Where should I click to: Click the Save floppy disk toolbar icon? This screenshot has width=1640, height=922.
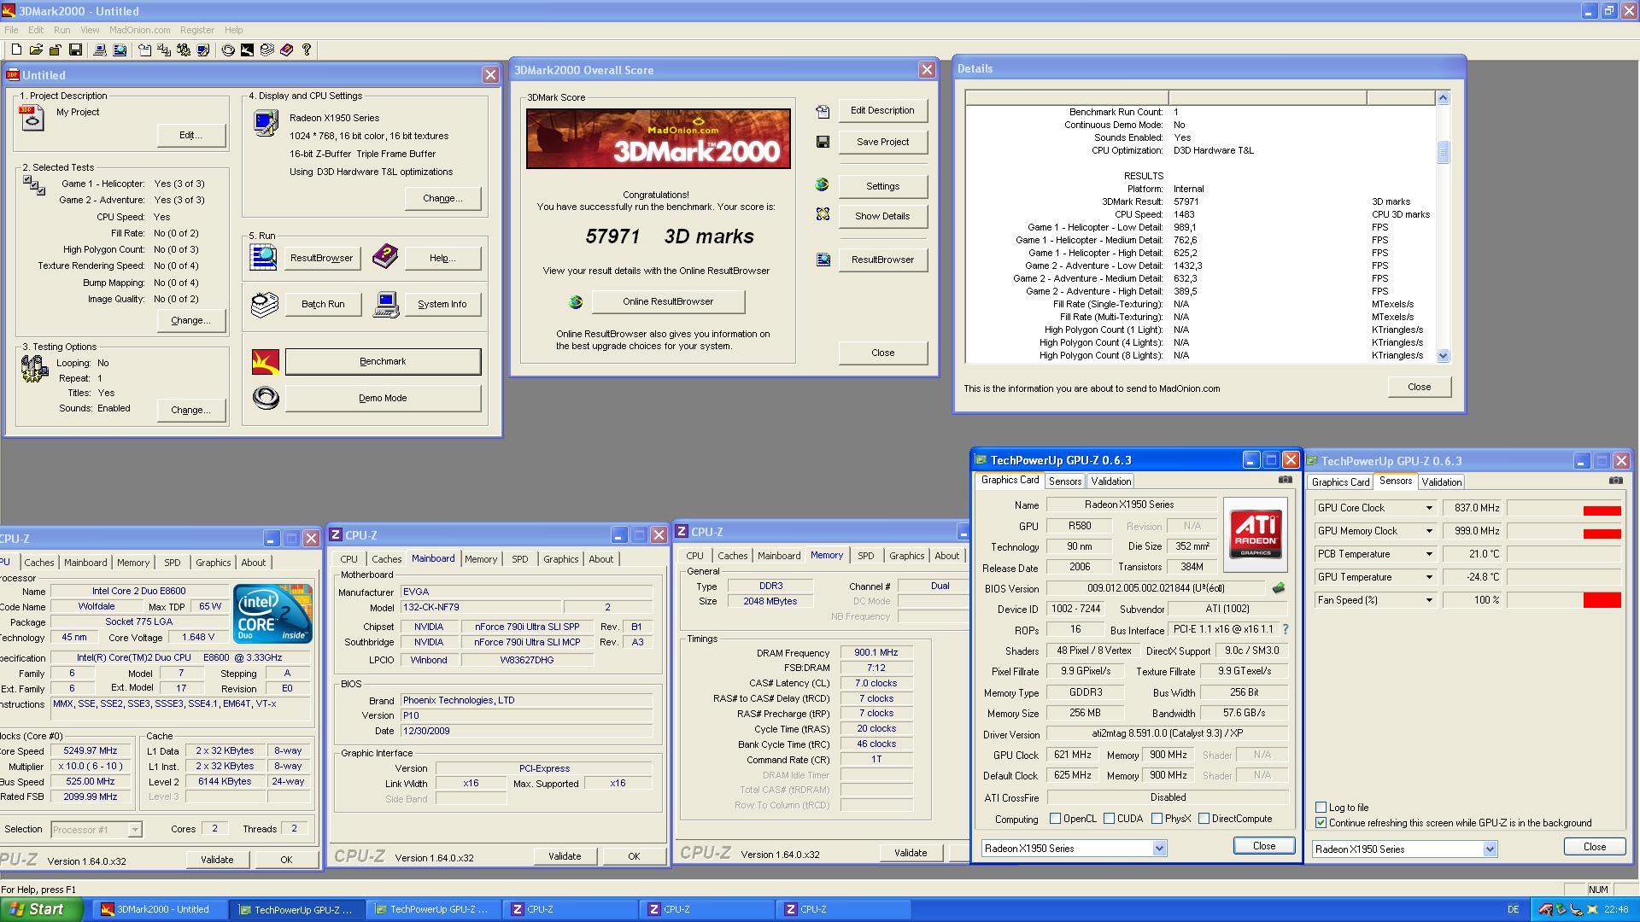click(x=75, y=50)
